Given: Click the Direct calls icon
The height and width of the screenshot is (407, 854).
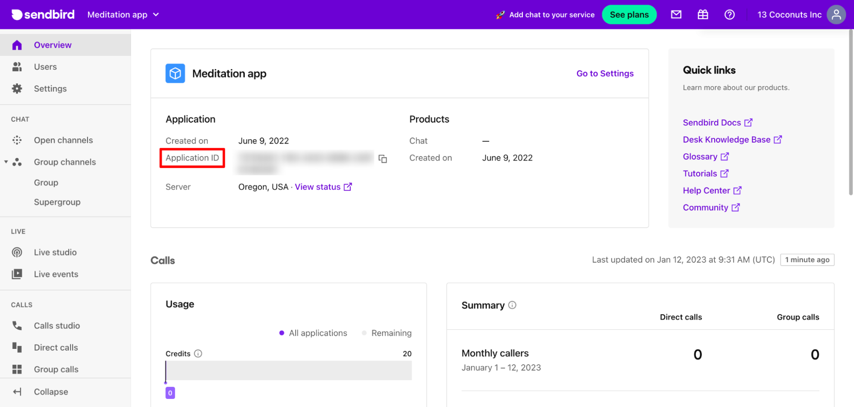Looking at the screenshot, I should (x=17, y=347).
